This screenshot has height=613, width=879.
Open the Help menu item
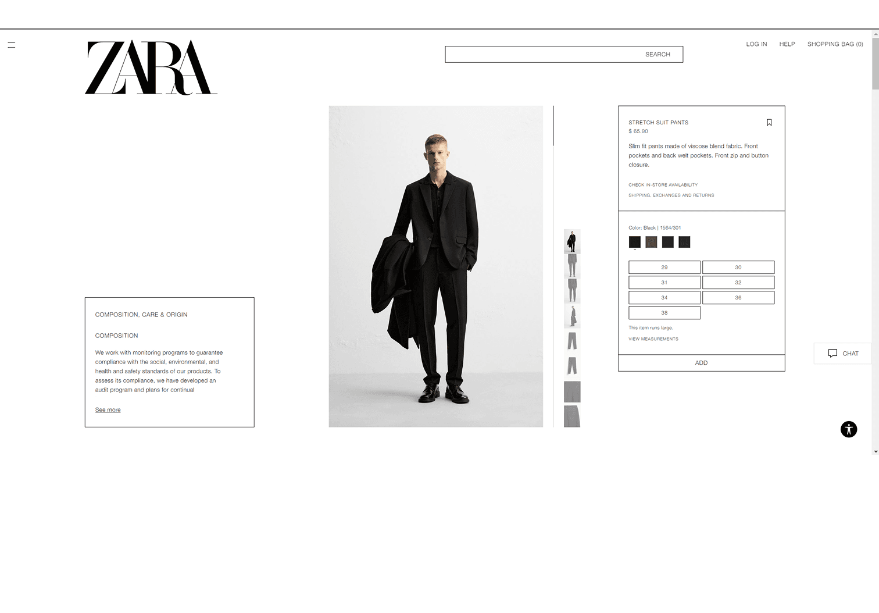pos(787,44)
